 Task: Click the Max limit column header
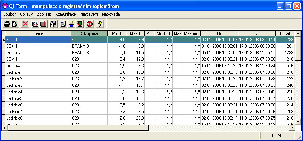(x=191, y=33)
